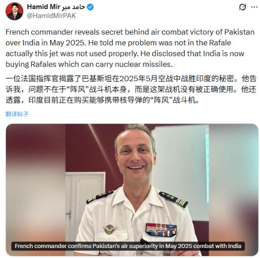Open Hamid Mir's profile avatar picture

tap(14, 11)
